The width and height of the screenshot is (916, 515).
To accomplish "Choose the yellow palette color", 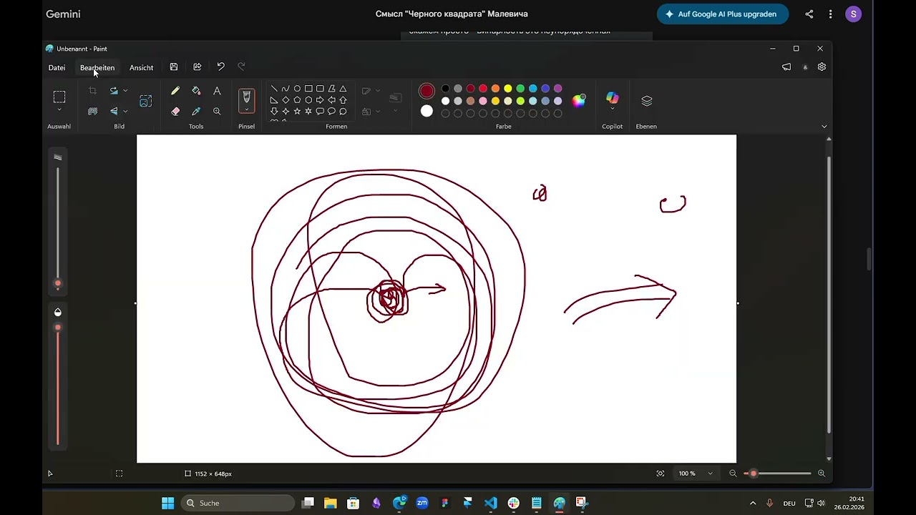I will (x=507, y=89).
